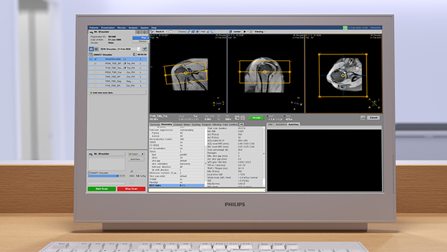
Task: Select the T2W_TSE_SP scan row
Action: tap(117, 77)
